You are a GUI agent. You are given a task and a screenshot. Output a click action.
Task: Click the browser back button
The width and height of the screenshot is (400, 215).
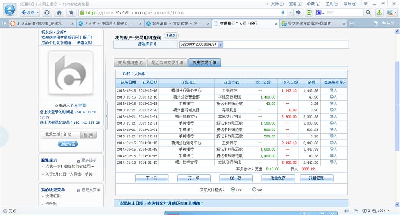(x=28, y=12)
